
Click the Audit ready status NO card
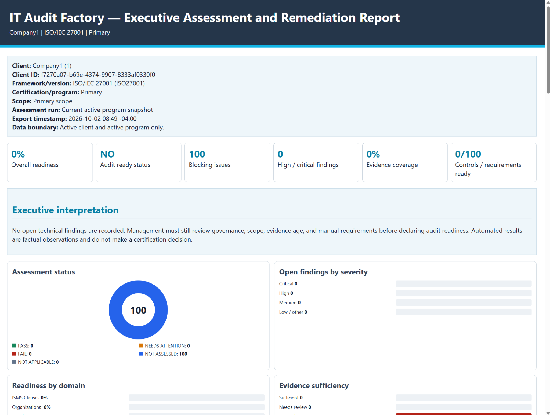(x=139, y=162)
